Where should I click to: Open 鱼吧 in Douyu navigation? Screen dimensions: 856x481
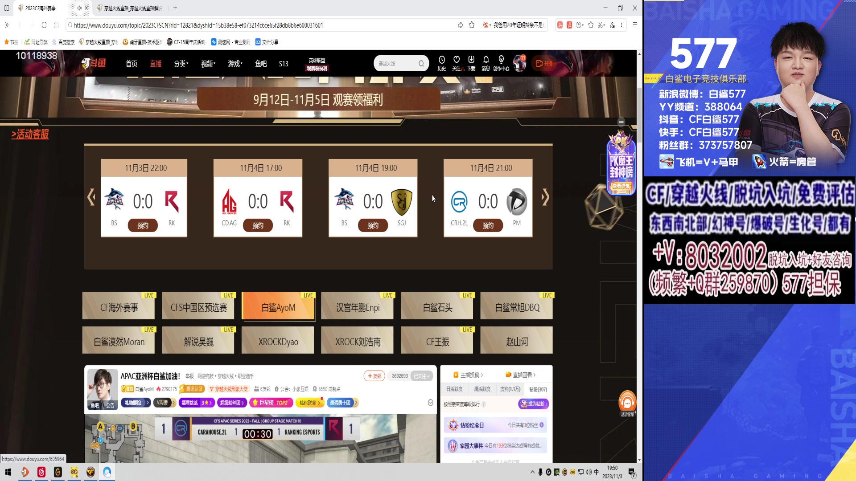261,64
